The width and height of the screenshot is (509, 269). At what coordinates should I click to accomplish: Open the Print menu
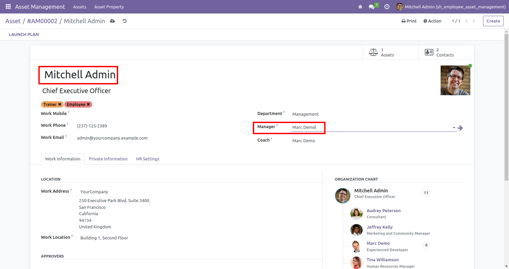(x=409, y=21)
